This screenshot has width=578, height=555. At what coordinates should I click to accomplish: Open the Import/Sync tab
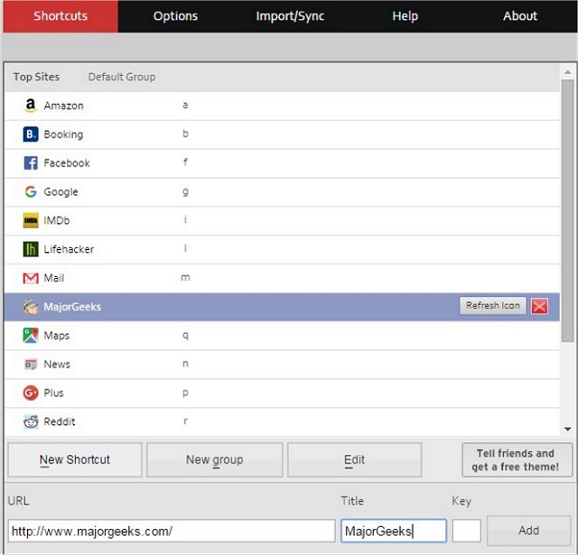(x=290, y=16)
